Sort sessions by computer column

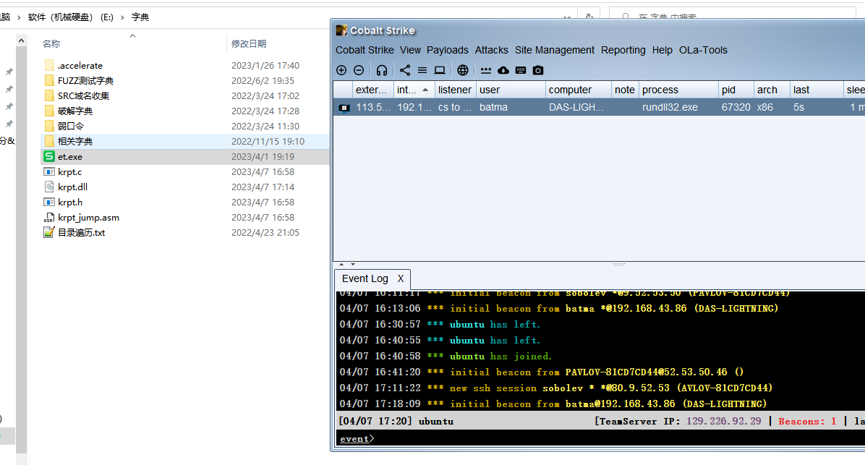point(578,90)
